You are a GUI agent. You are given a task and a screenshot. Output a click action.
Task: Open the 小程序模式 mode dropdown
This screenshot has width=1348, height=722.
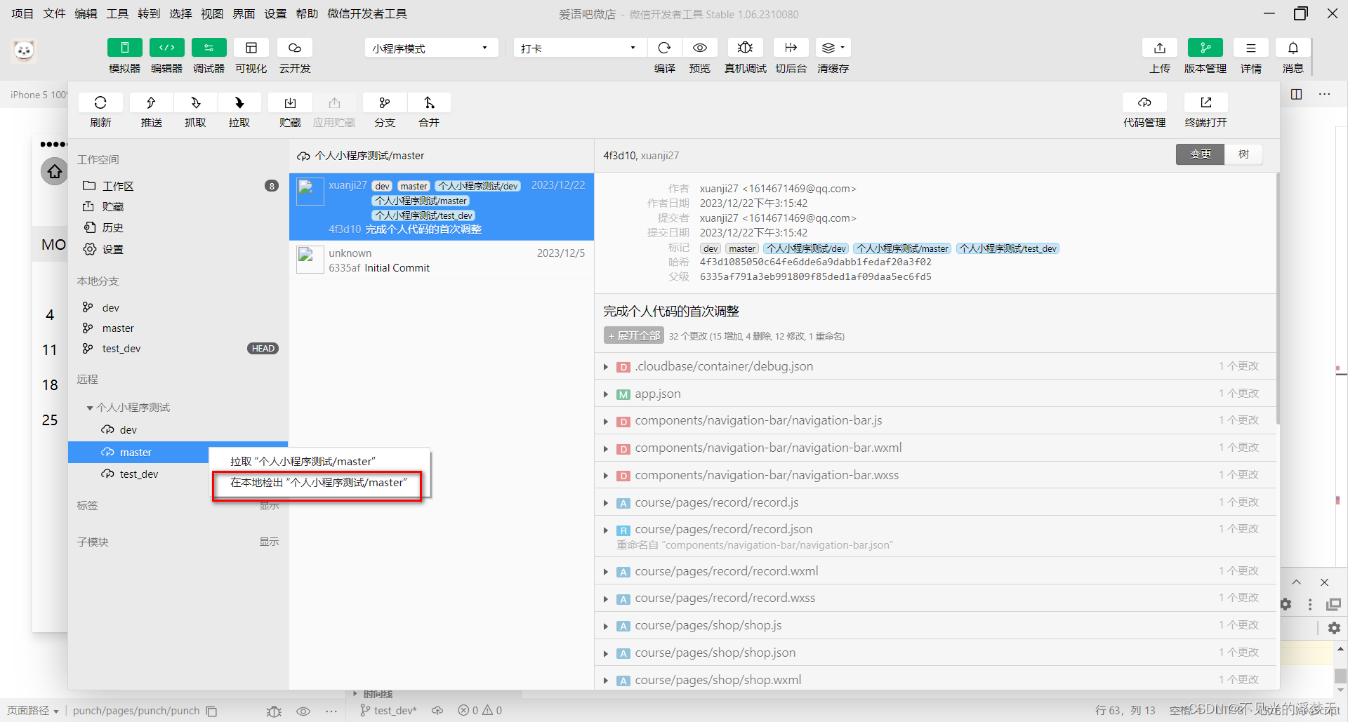(431, 48)
